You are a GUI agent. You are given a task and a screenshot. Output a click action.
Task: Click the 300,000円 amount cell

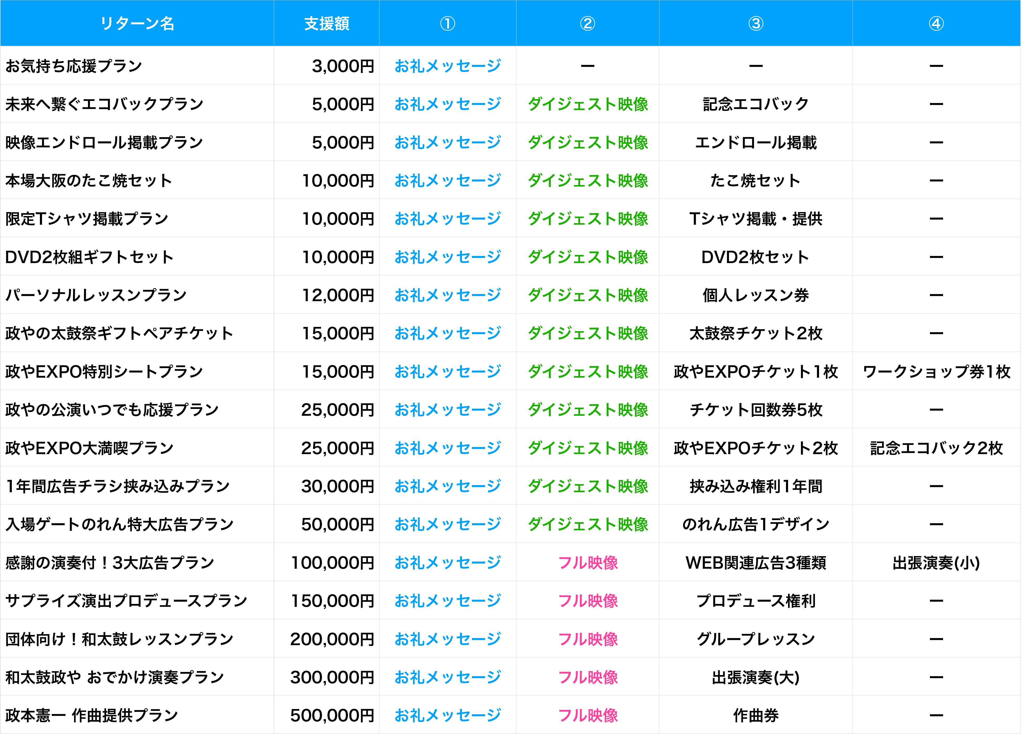coord(332,677)
